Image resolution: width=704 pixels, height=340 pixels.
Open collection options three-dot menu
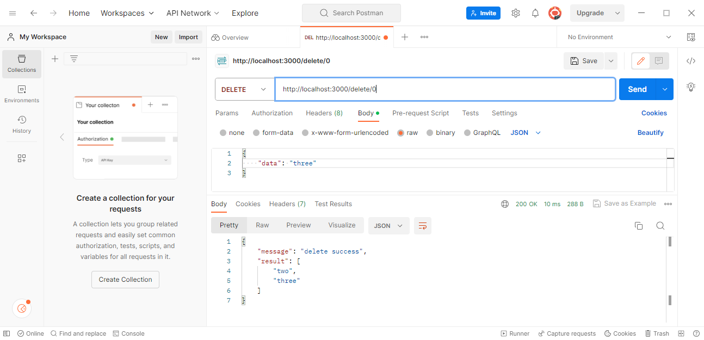point(196,59)
